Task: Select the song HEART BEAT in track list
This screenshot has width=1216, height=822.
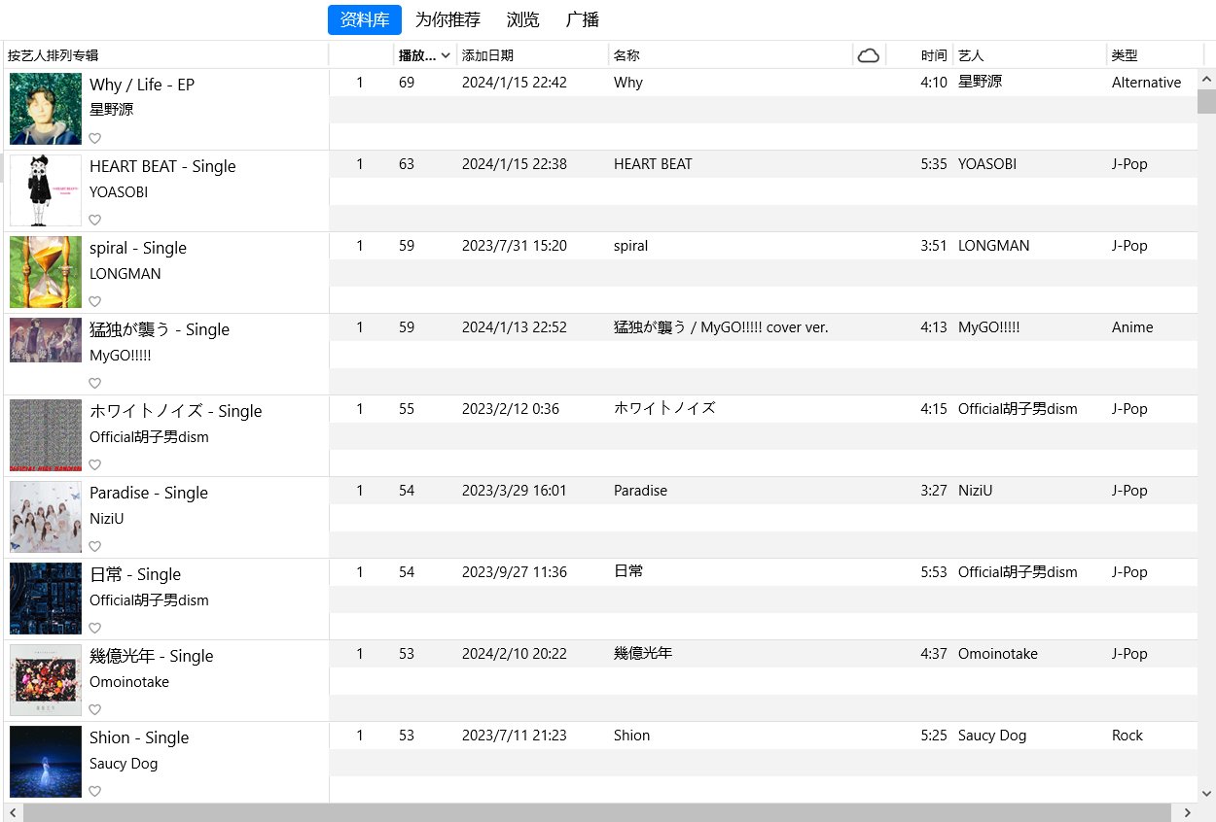Action: pyautogui.click(x=653, y=164)
